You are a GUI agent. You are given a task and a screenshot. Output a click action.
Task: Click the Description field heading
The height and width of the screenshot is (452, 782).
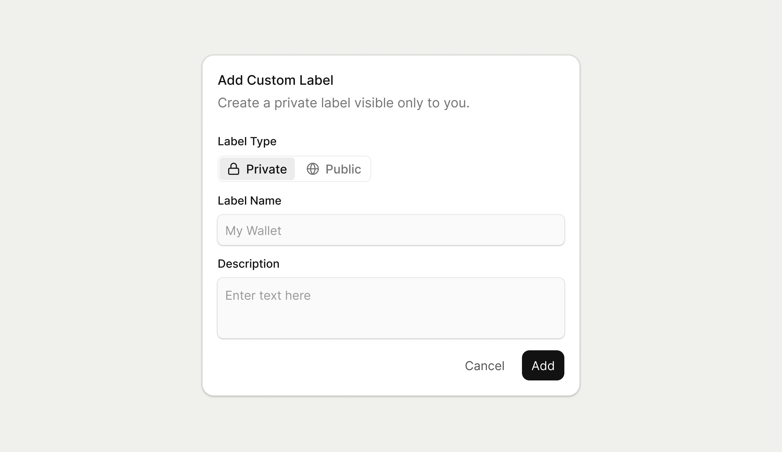[248, 263]
